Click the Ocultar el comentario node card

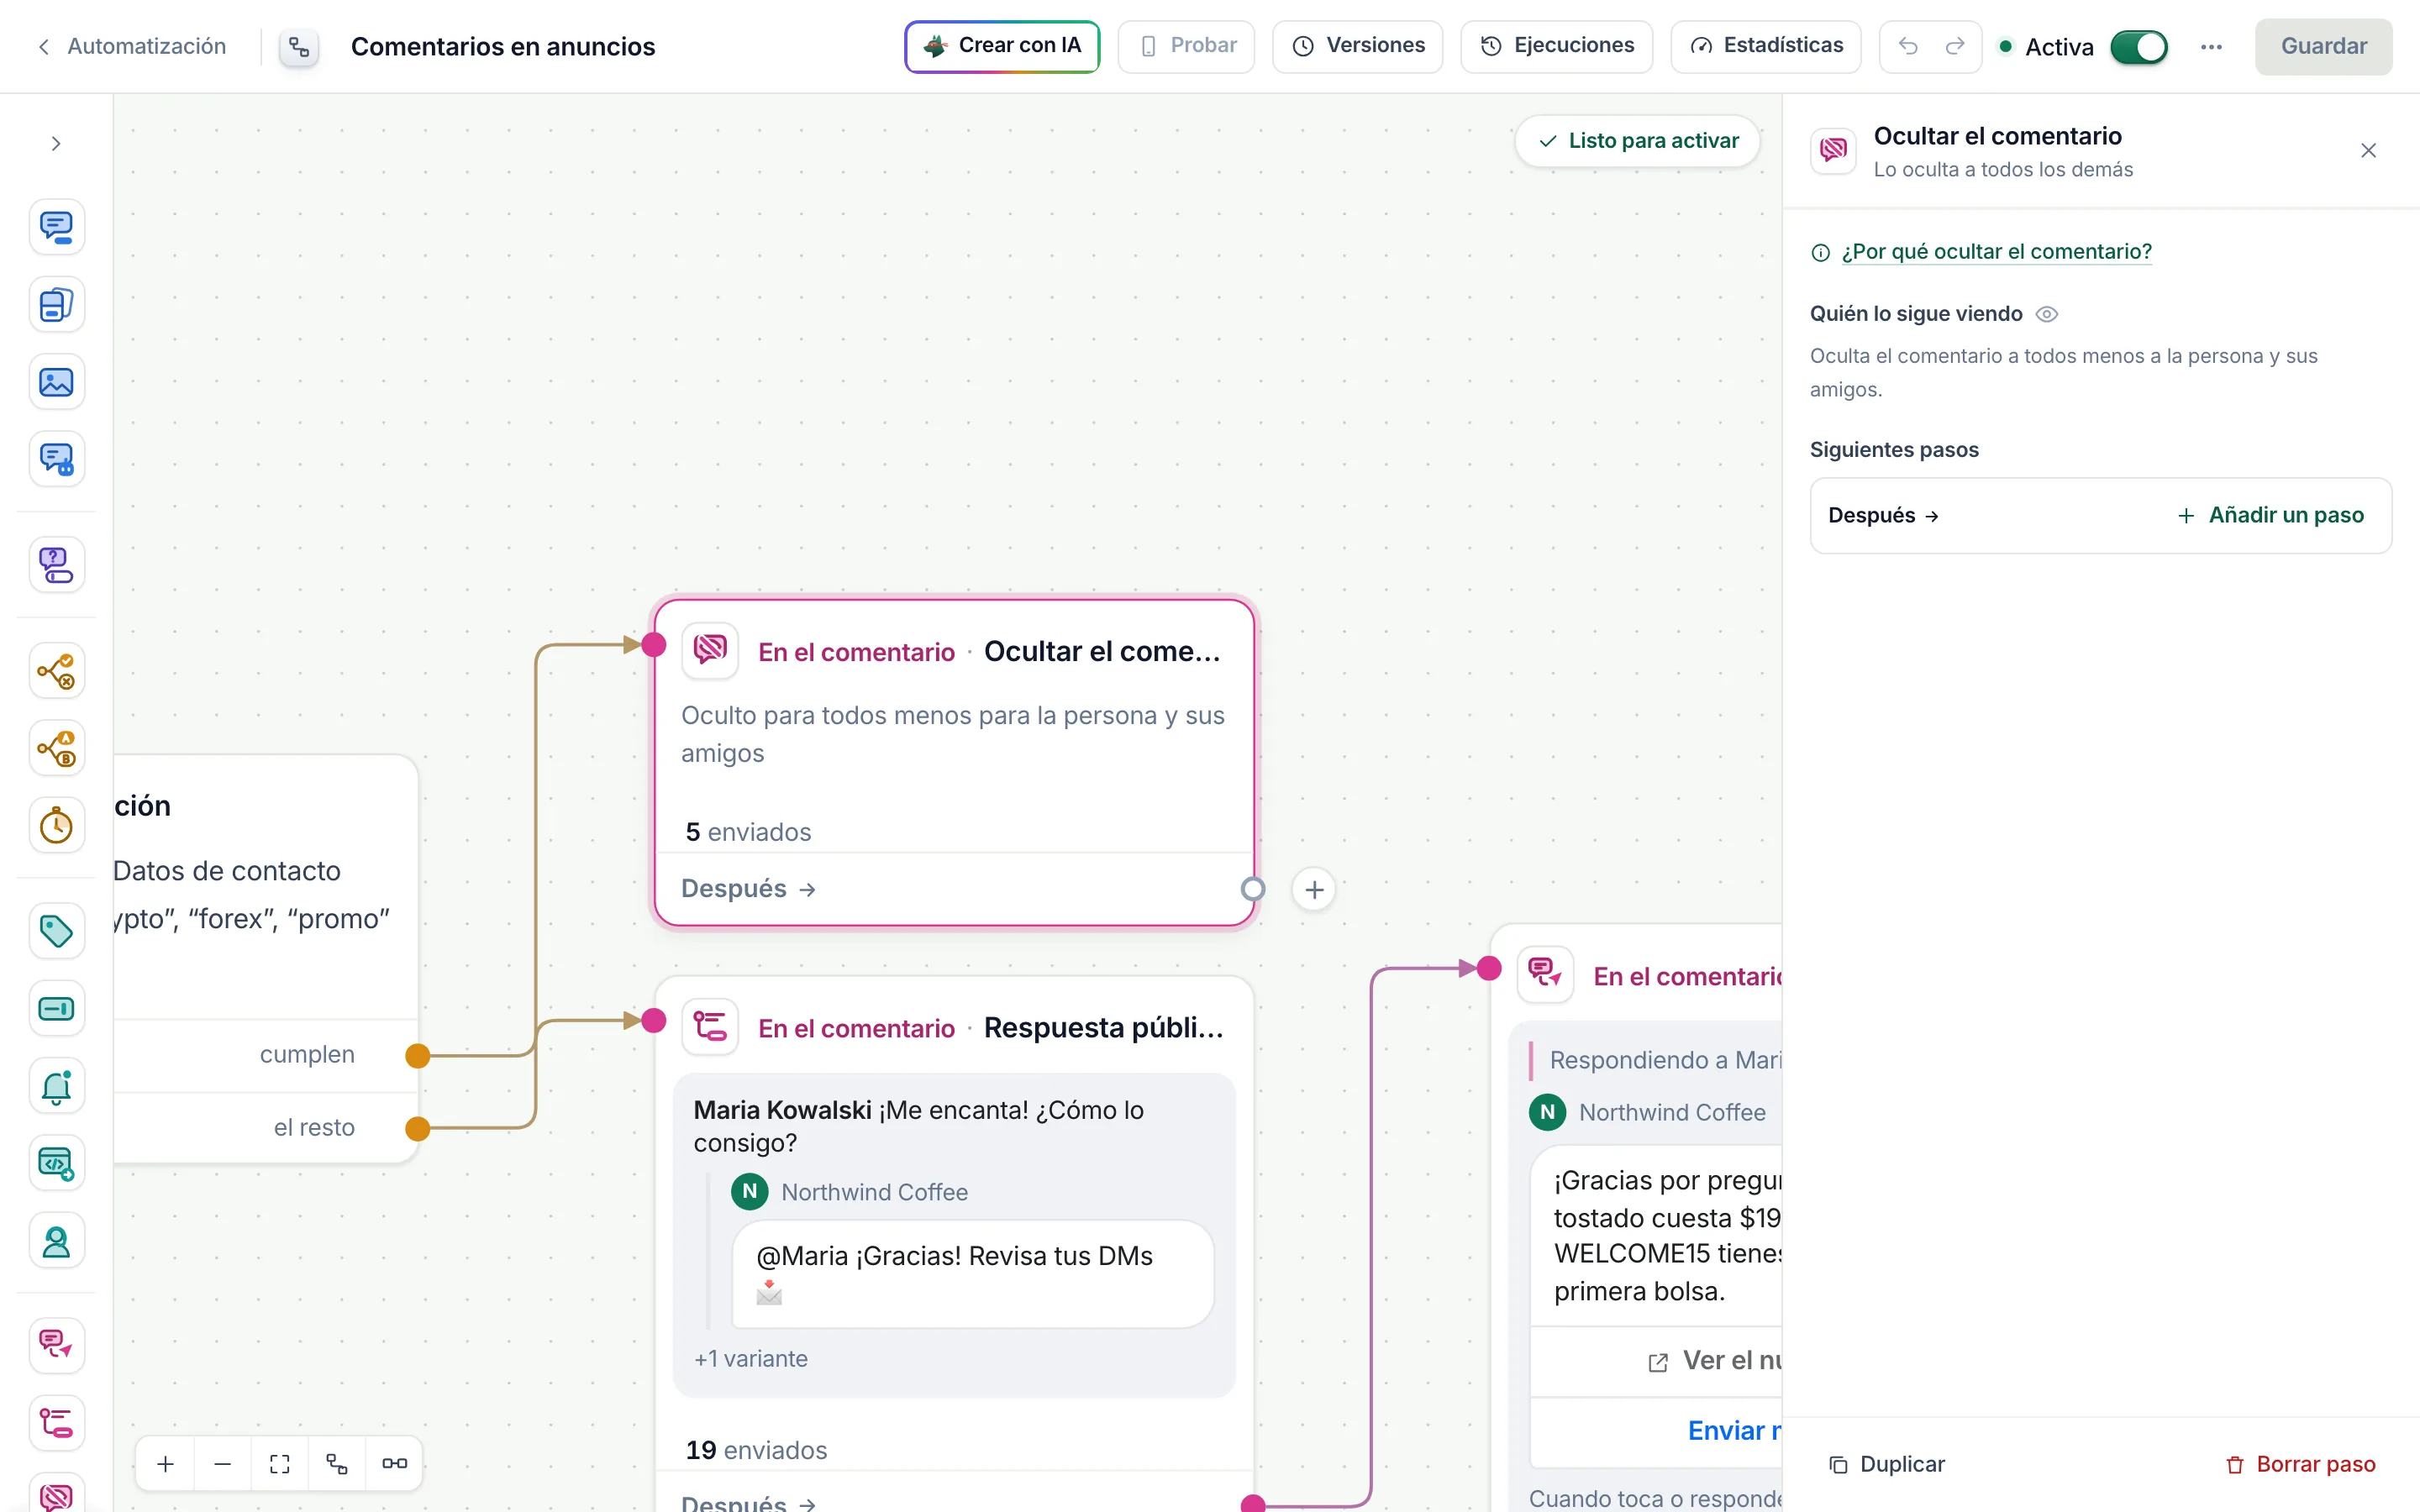[955, 763]
